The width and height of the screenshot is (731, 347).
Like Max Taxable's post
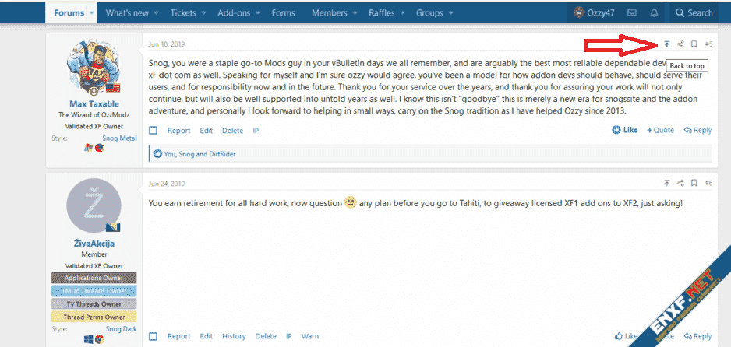625,130
